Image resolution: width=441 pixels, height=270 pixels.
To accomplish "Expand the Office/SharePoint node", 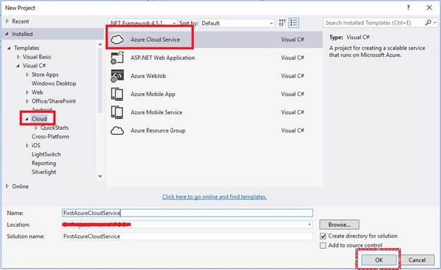I will [28, 101].
